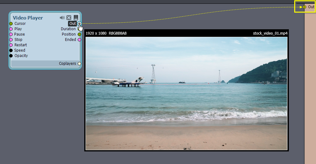Click the Cursor input port
Screen dimensions: 316x164
11,24
